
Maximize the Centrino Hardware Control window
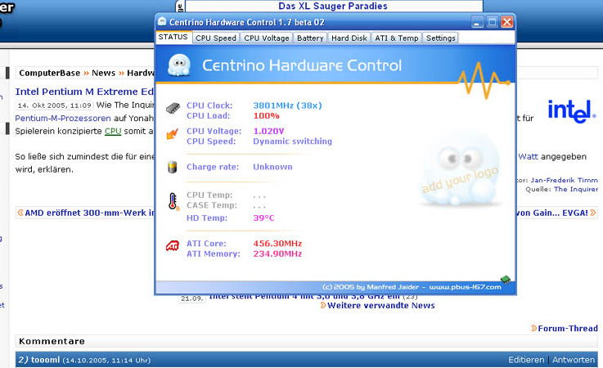(492, 22)
